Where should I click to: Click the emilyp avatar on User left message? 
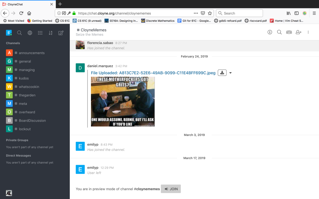coord(80,169)
